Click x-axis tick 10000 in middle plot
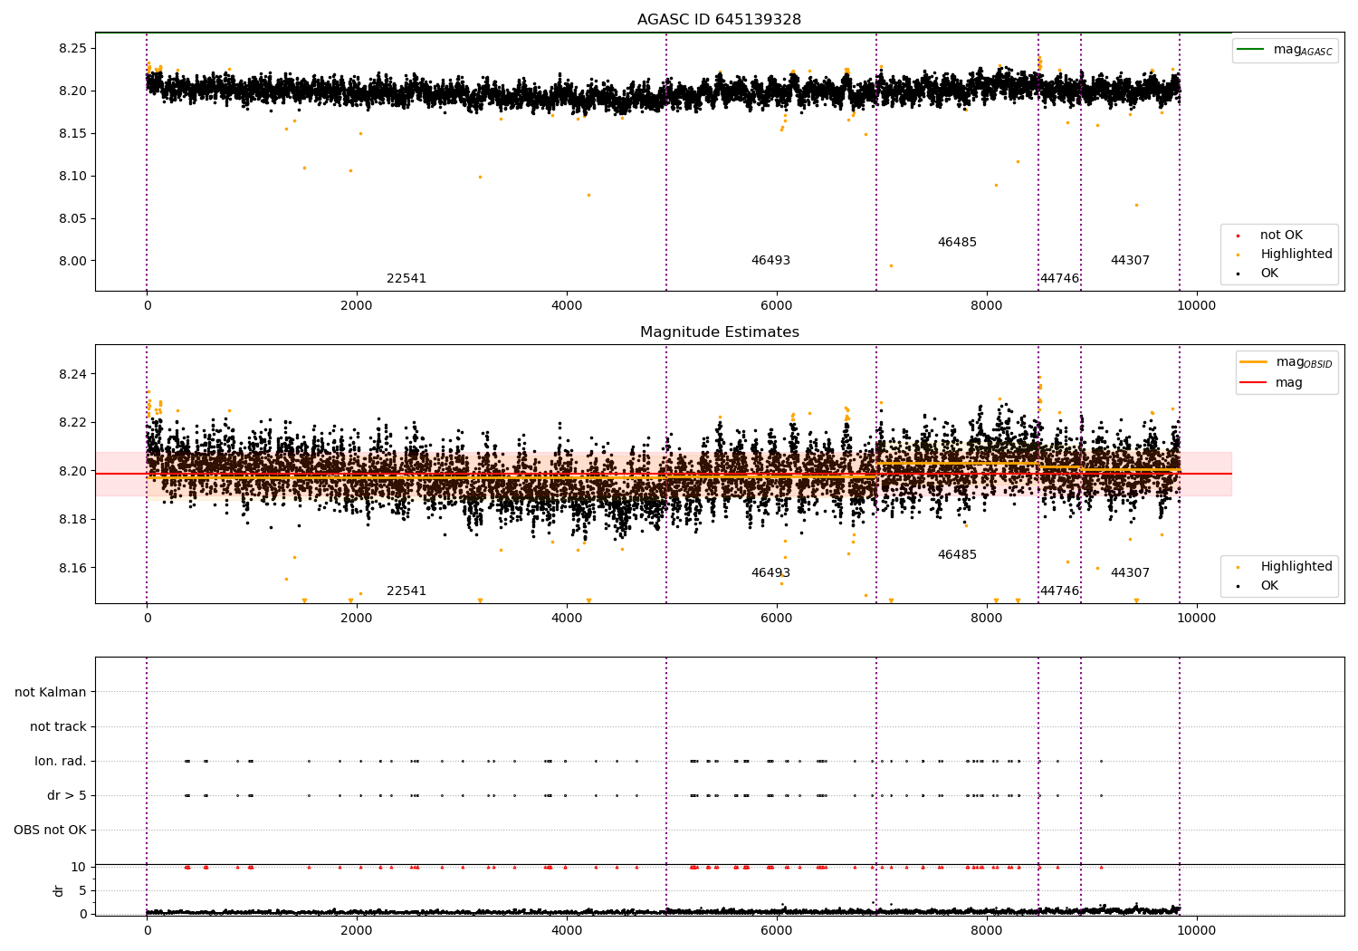Viewport: 1358px width, 951px height. [x=1197, y=619]
